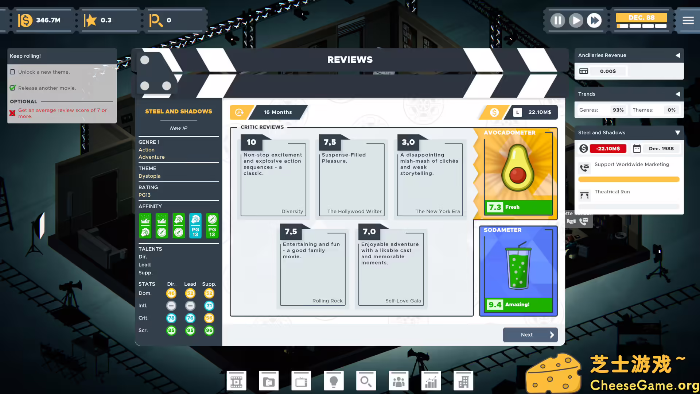This screenshot has height=394, width=700.
Task: Open the TV broadcast panel
Action: (301, 381)
